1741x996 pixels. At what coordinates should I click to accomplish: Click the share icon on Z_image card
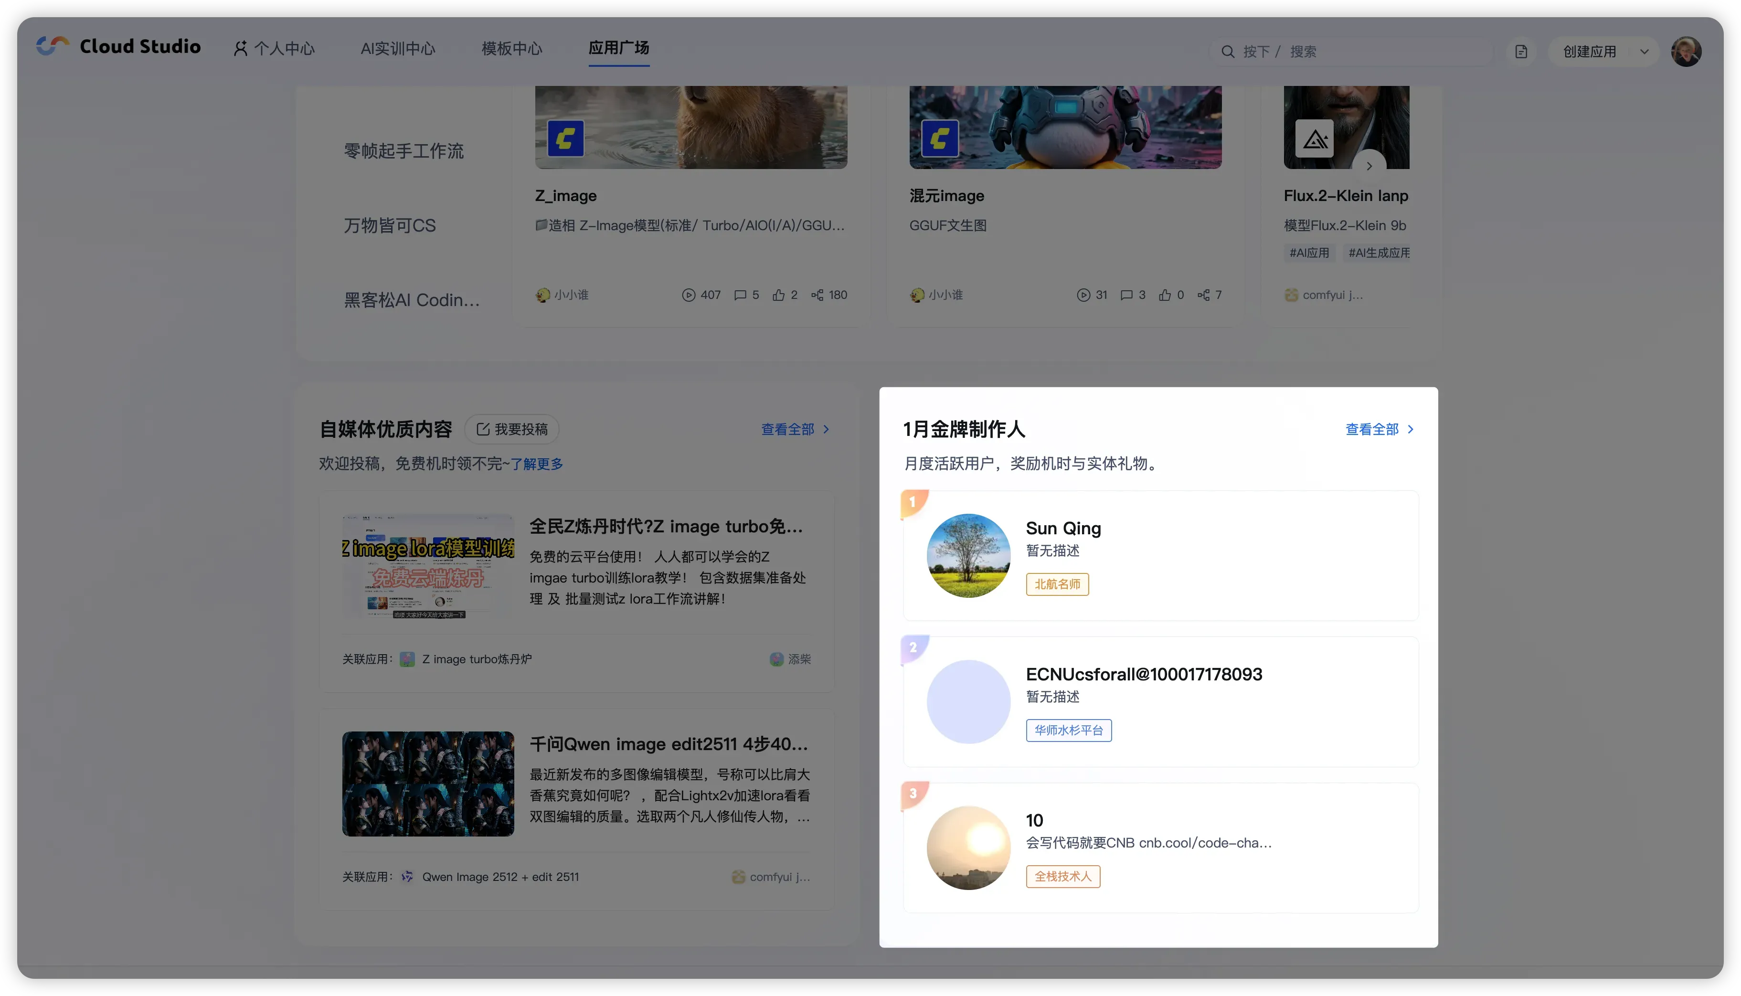point(817,296)
